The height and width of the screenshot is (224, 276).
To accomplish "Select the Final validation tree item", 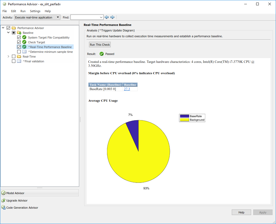I will coord(33,61).
